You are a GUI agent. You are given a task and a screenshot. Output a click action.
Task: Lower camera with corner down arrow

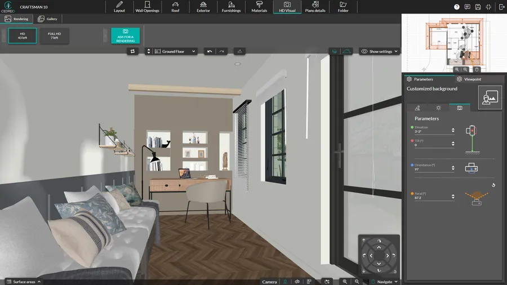pos(364,271)
